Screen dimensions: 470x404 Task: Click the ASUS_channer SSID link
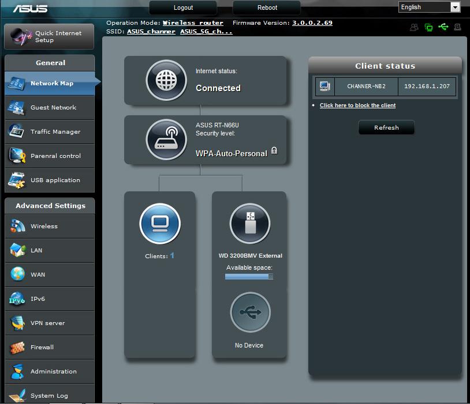coord(151,32)
